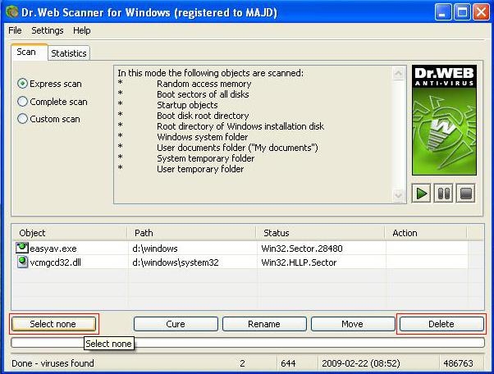Image resolution: width=494 pixels, height=374 pixels.
Task: Click the Cure button
Action: coord(176,324)
